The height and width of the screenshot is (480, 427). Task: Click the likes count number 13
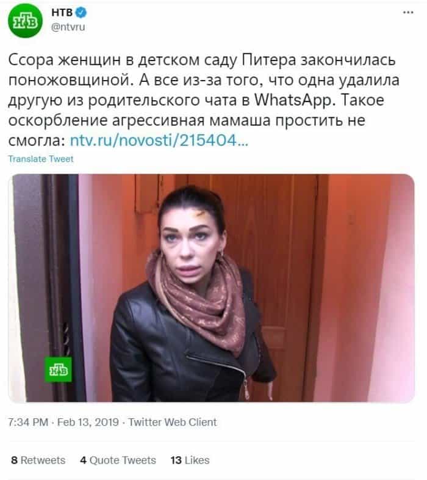(x=176, y=460)
